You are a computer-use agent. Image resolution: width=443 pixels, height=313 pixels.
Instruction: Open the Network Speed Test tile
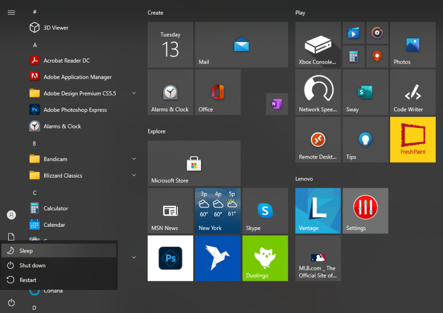click(x=318, y=92)
